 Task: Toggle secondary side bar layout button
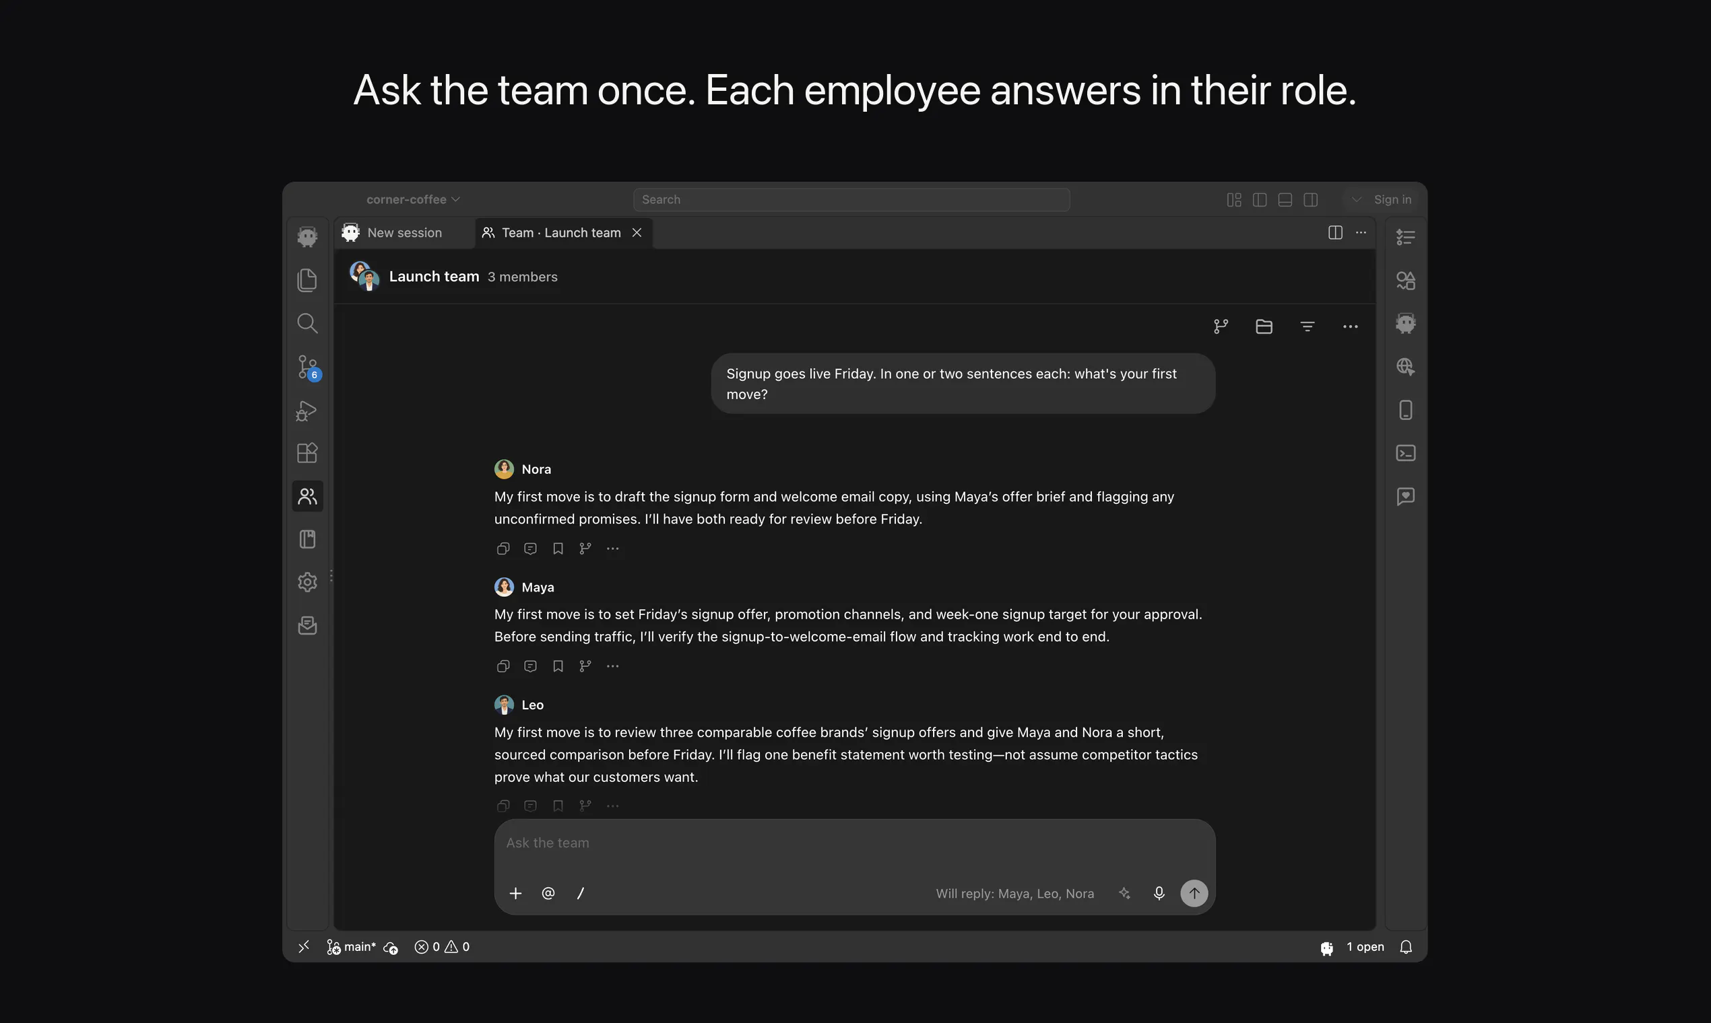click(1311, 200)
